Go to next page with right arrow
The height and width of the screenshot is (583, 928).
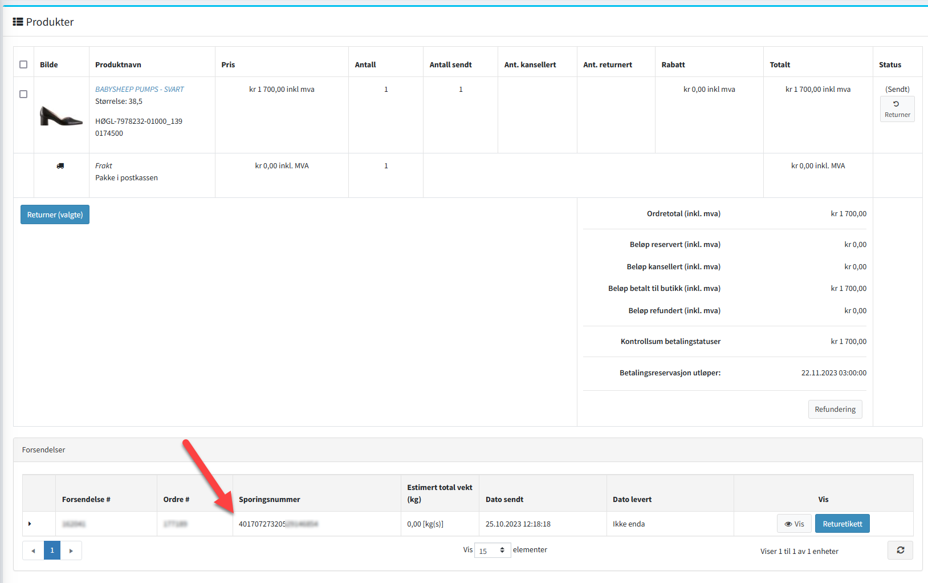[71, 550]
